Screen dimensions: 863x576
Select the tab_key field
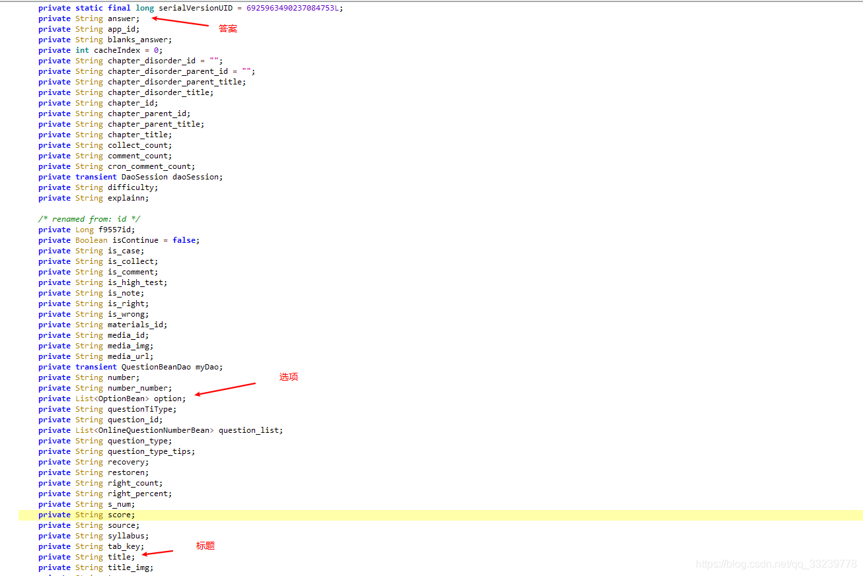(x=91, y=546)
